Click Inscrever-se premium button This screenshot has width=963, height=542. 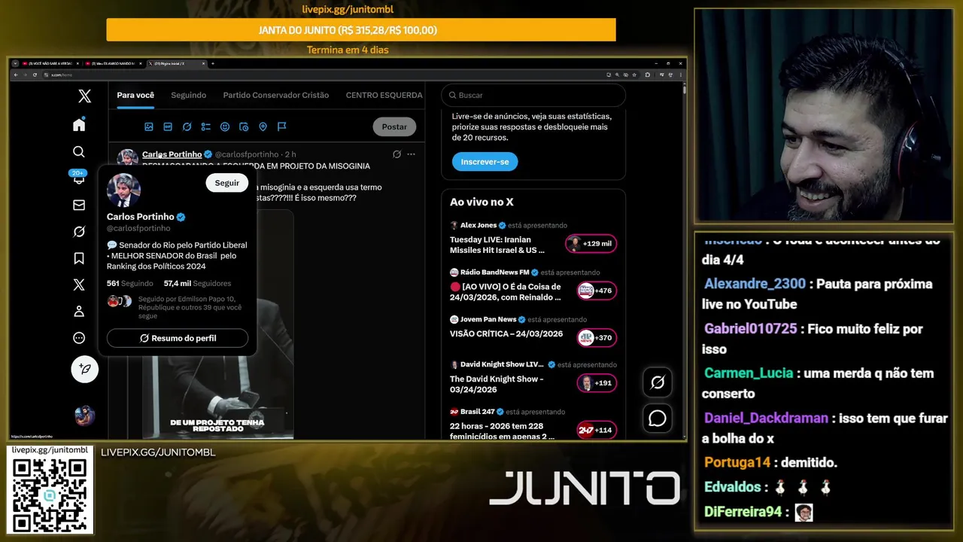pyautogui.click(x=485, y=162)
